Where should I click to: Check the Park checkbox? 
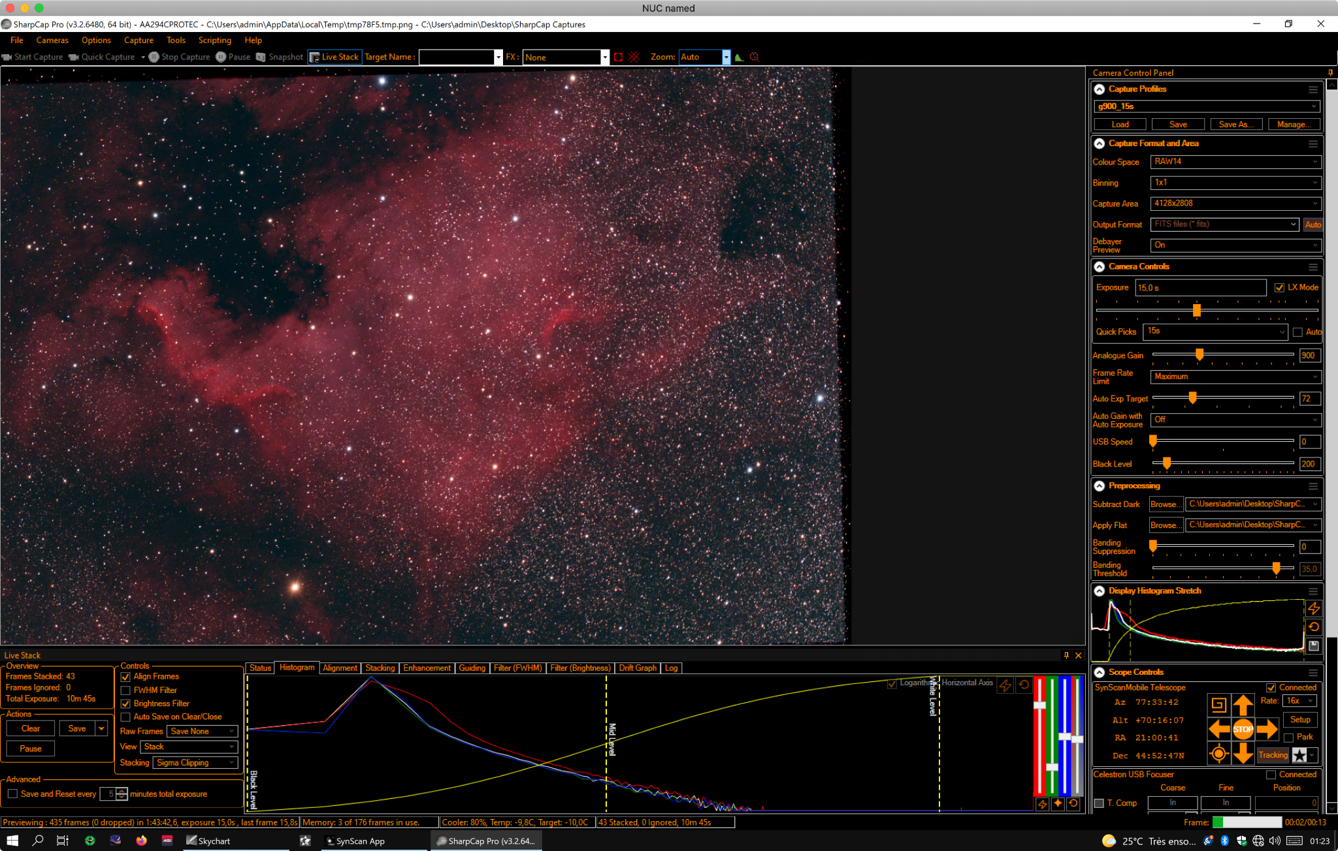(1288, 737)
